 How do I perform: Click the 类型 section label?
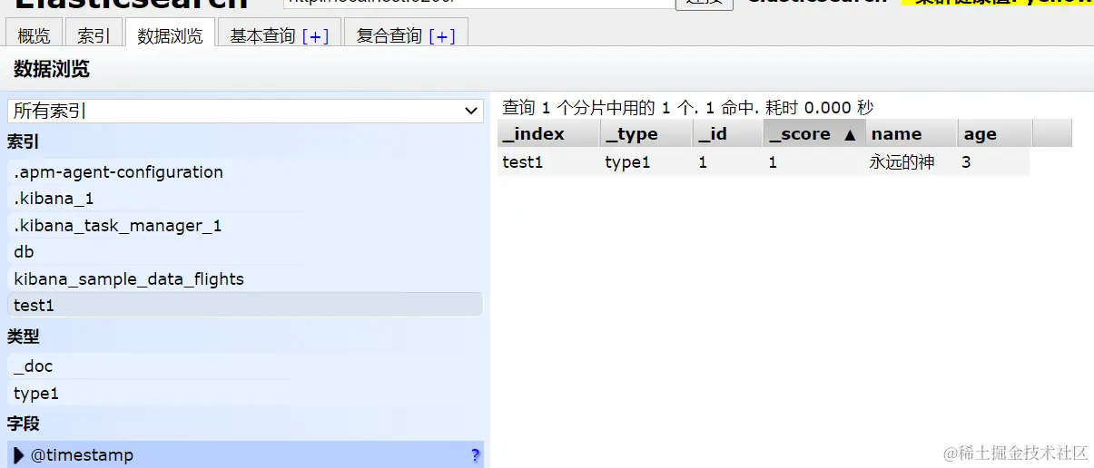point(23,336)
